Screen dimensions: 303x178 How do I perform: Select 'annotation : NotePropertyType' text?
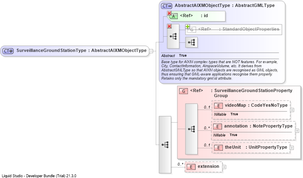[x=258, y=126]
